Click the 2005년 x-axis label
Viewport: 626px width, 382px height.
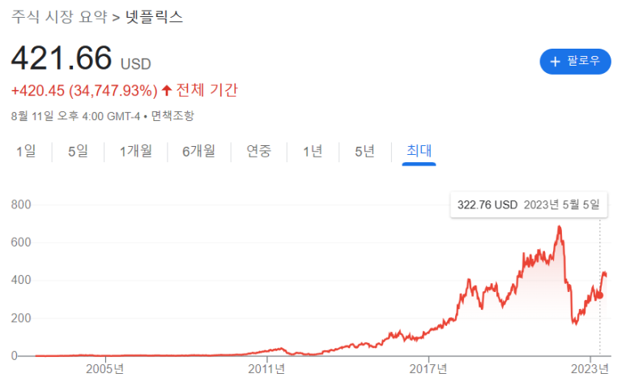pyautogui.click(x=105, y=368)
